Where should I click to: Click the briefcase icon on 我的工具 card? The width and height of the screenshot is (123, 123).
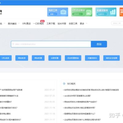point(63,12)
